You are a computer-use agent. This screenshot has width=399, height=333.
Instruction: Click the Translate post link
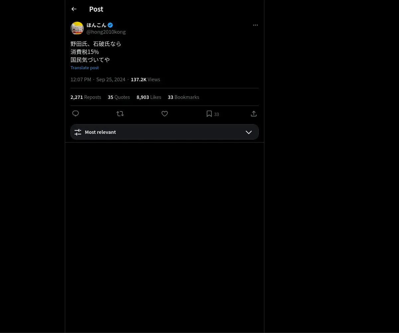click(84, 68)
